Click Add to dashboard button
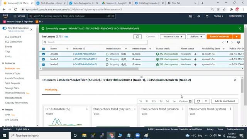247x139 pixels. [225, 101]
